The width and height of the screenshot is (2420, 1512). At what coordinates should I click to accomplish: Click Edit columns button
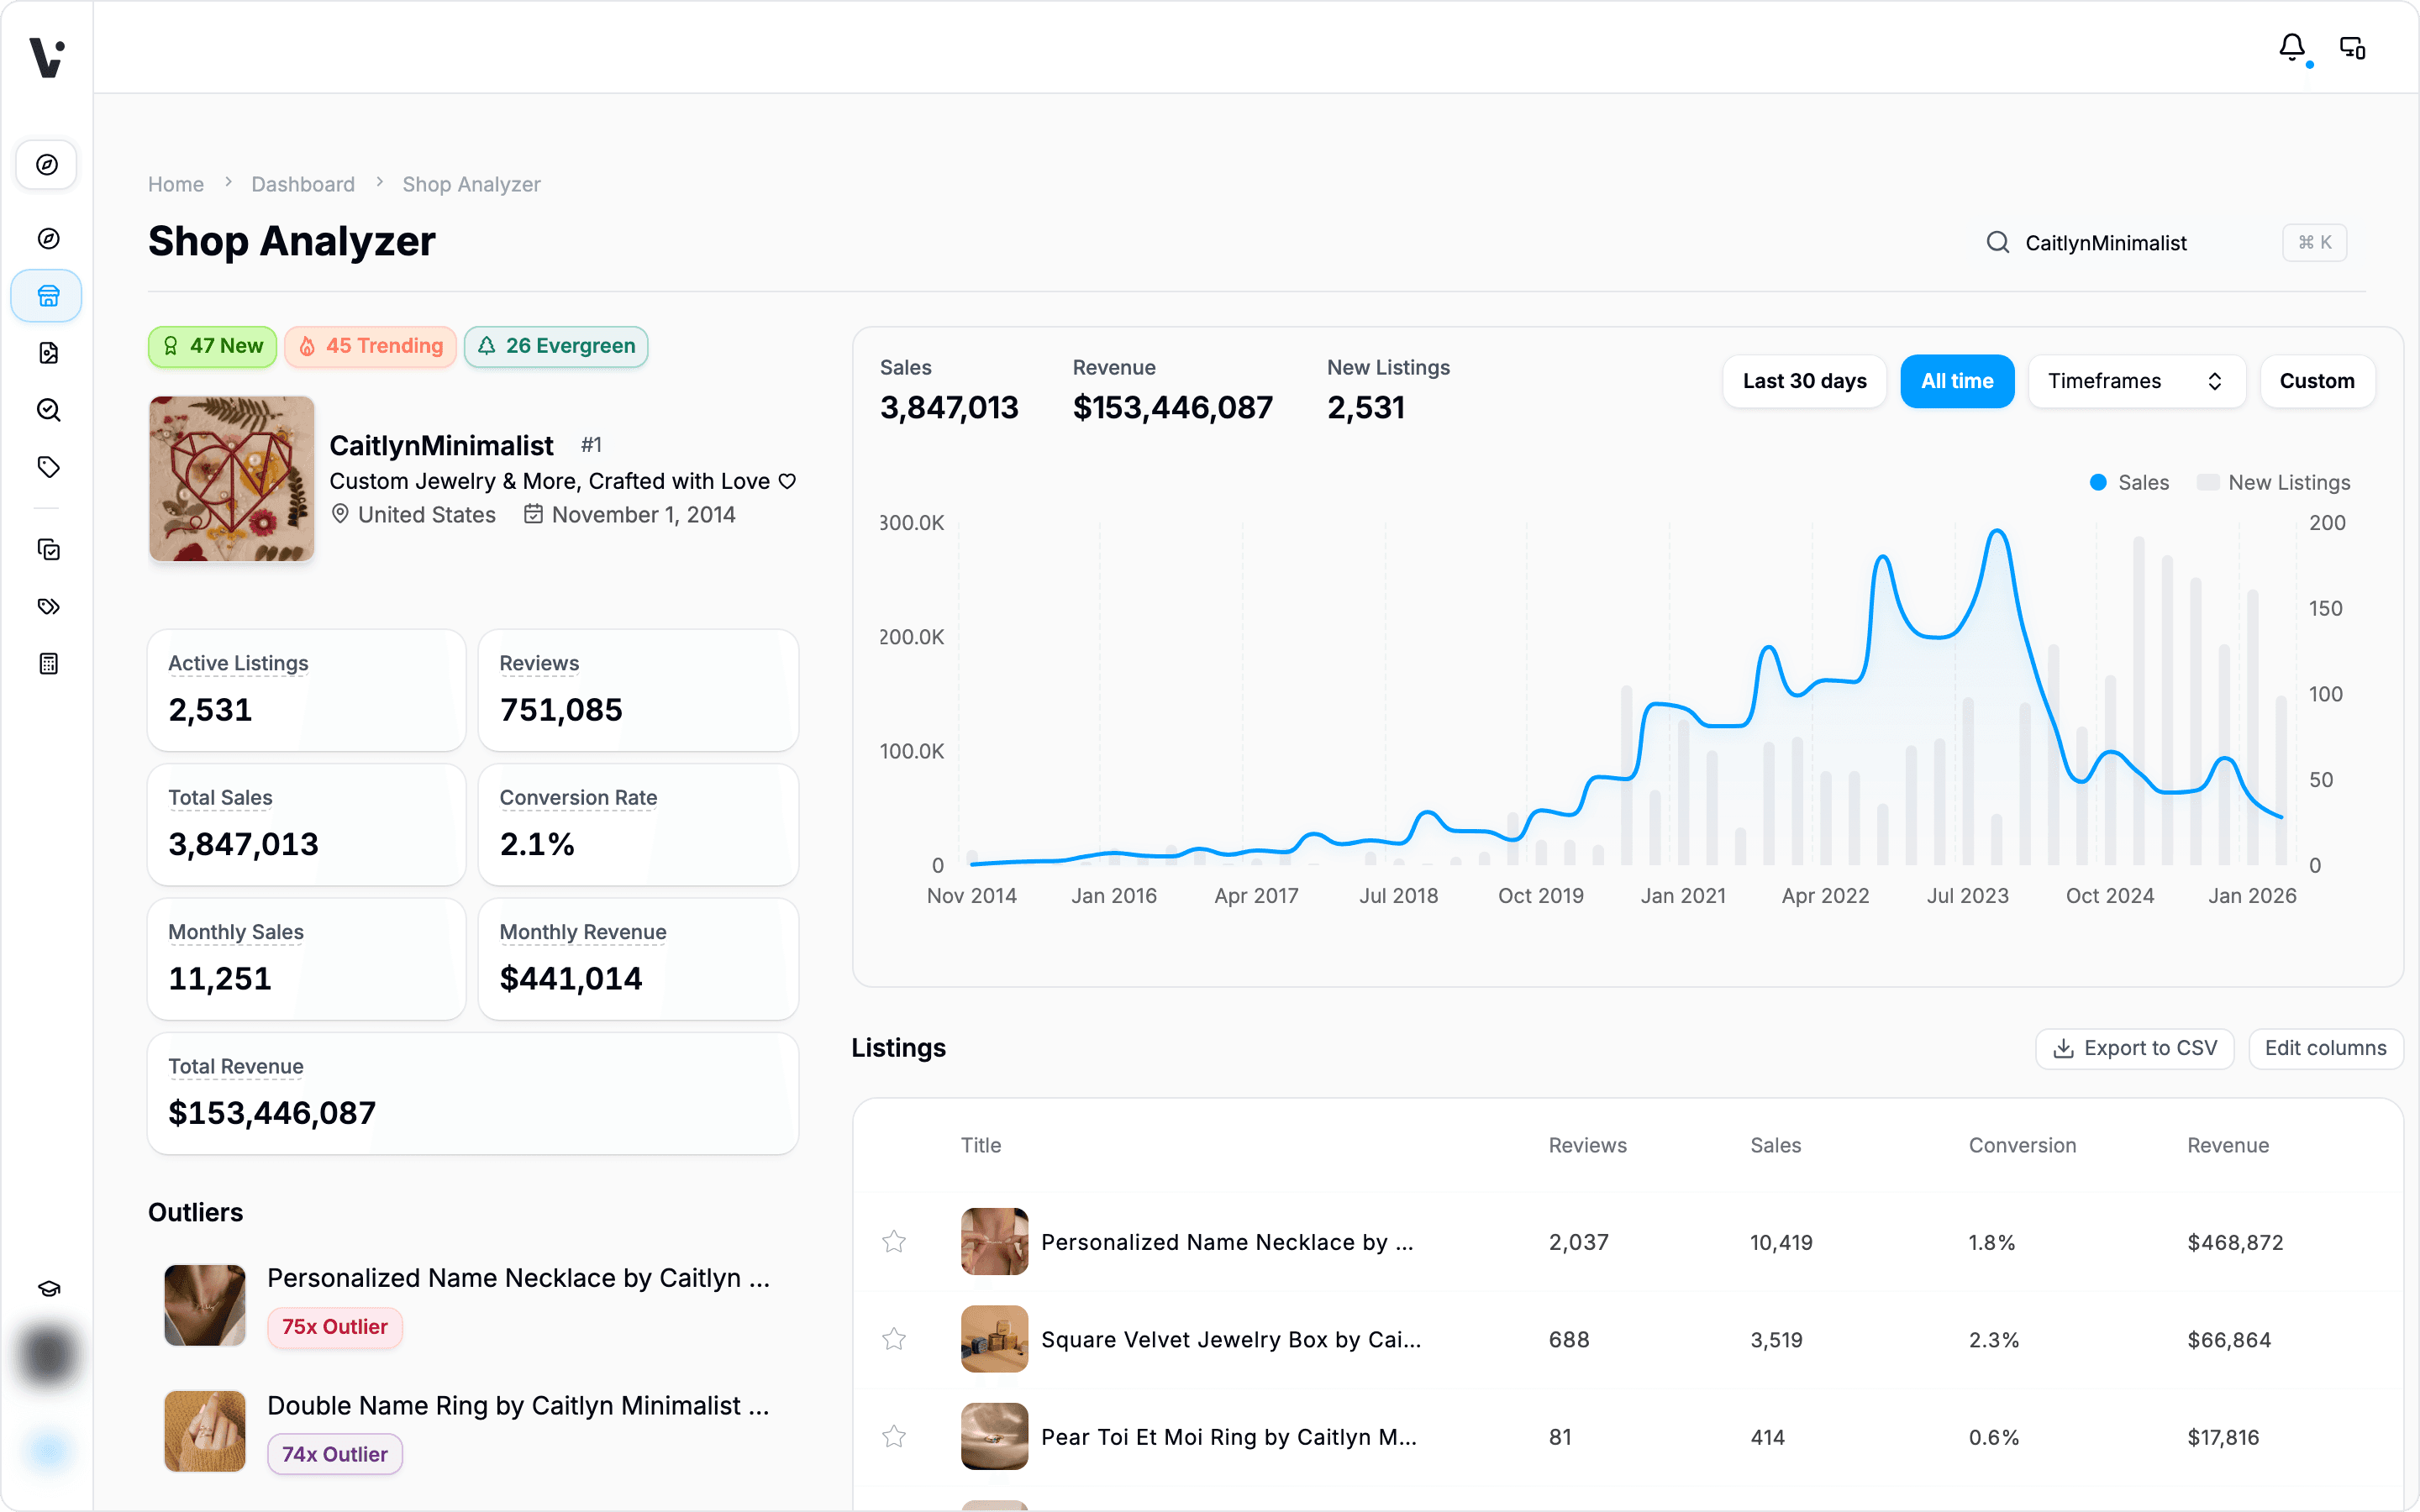(x=2325, y=1048)
